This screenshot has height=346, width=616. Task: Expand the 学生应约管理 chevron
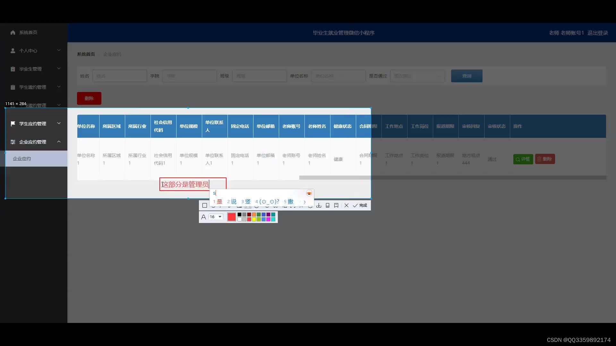[59, 123]
